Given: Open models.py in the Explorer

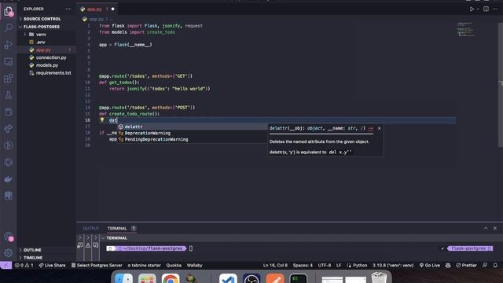Looking at the screenshot, I should pos(47,65).
